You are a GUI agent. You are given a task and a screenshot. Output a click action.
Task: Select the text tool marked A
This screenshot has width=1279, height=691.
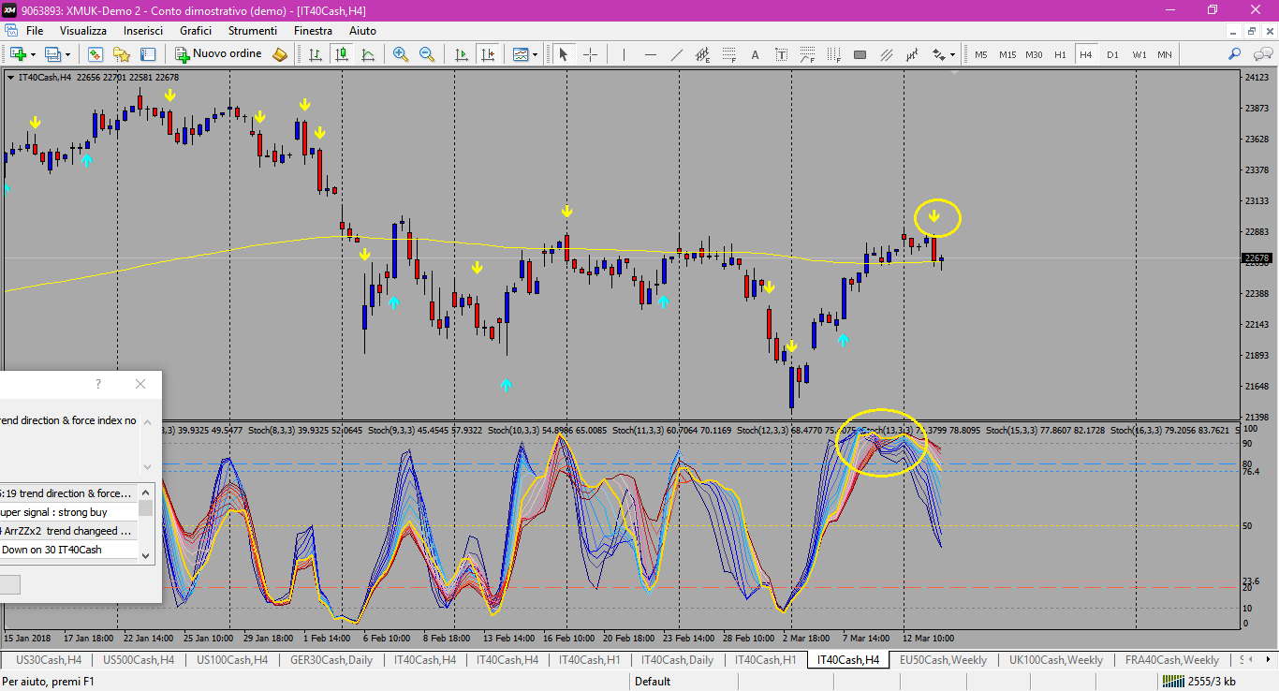(x=755, y=54)
